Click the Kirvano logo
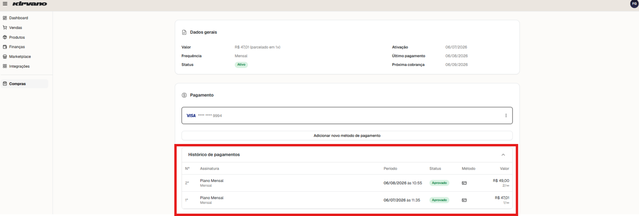Viewport: 639px width, 216px height. [30, 4]
